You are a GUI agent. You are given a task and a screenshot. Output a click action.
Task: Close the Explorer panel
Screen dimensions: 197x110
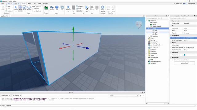click(168, 16)
